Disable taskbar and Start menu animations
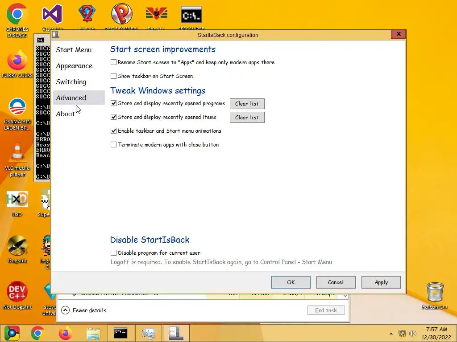Image resolution: width=457 pixels, height=342 pixels. point(113,131)
